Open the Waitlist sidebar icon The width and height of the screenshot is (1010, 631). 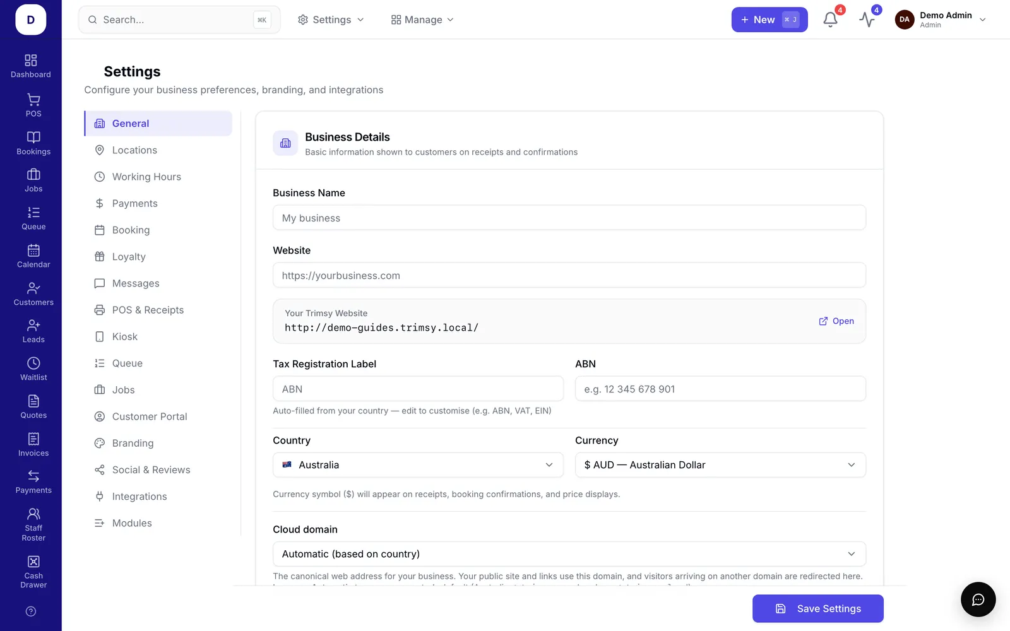[33, 369]
